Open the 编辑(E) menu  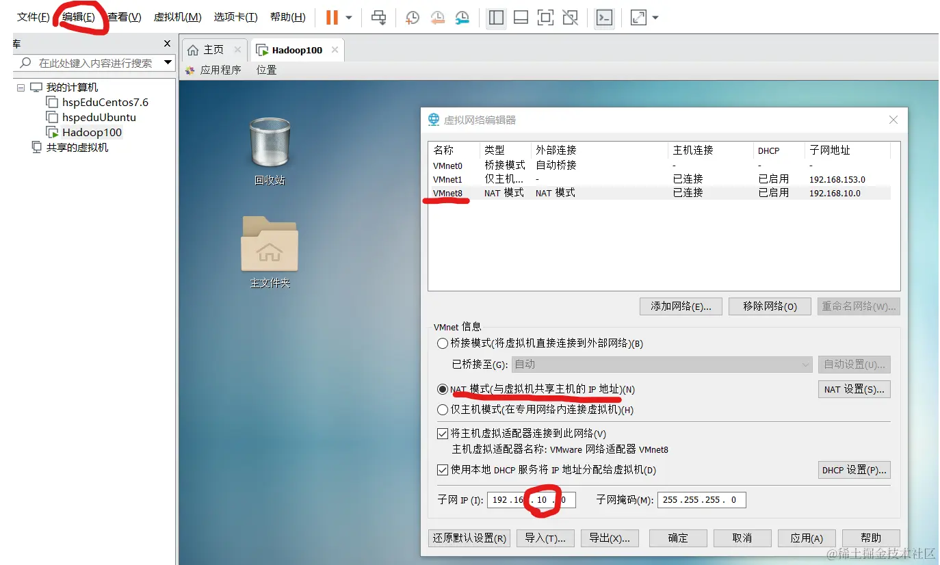click(x=79, y=17)
